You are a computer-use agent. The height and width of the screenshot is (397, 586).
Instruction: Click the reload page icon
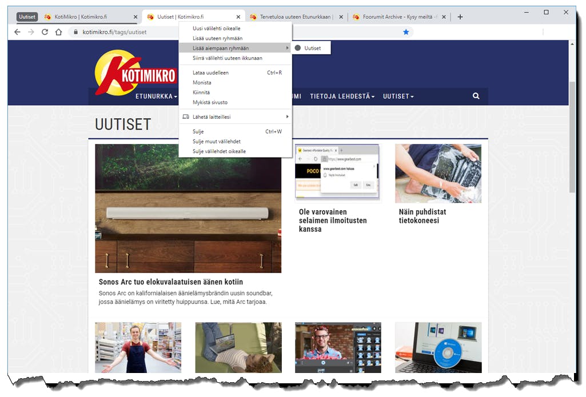(45, 32)
